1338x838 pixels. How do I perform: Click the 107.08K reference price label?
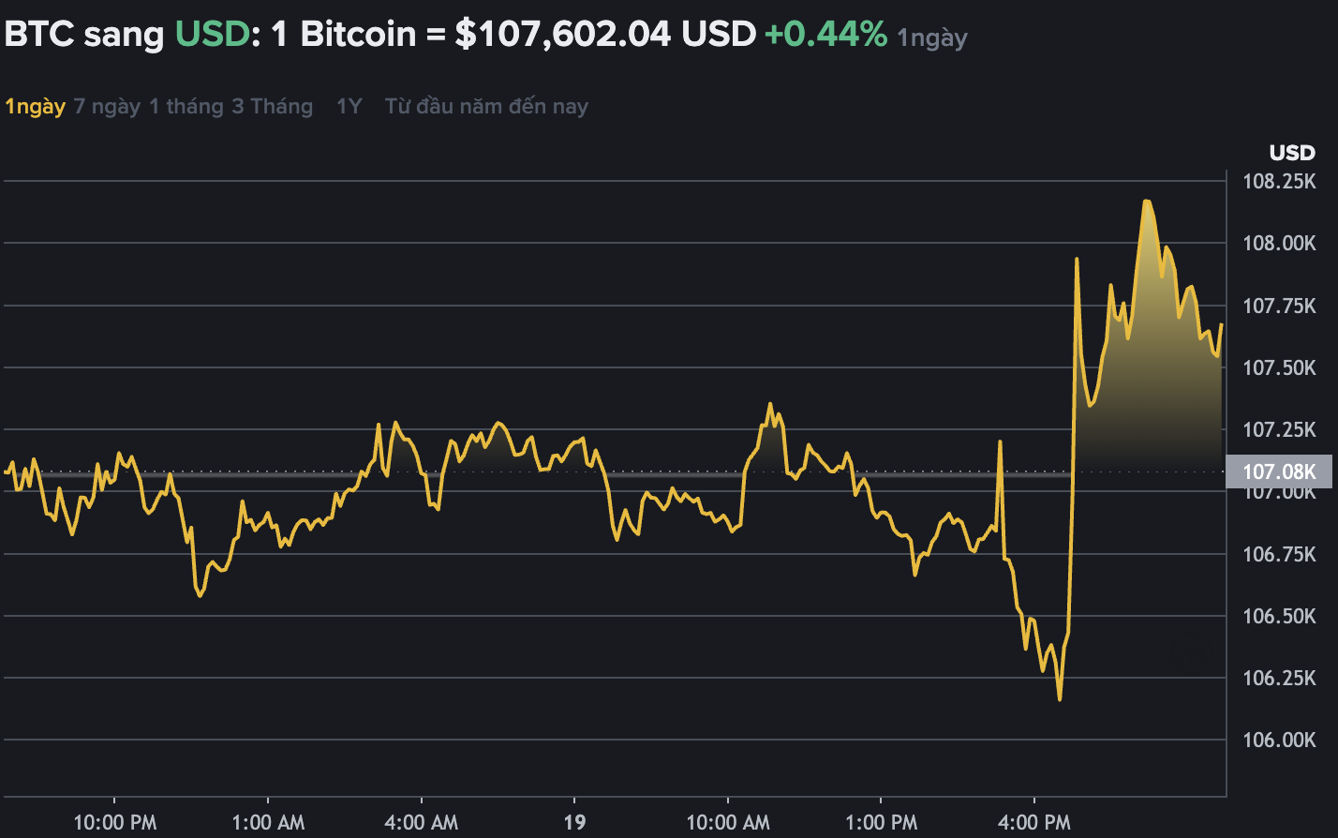1279,471
